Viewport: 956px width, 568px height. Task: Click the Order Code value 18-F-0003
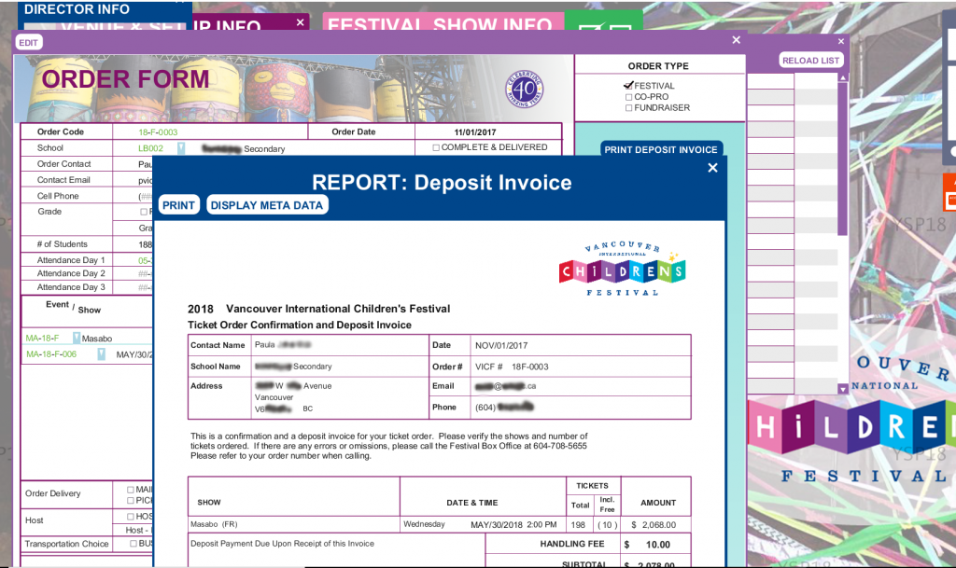158,132
